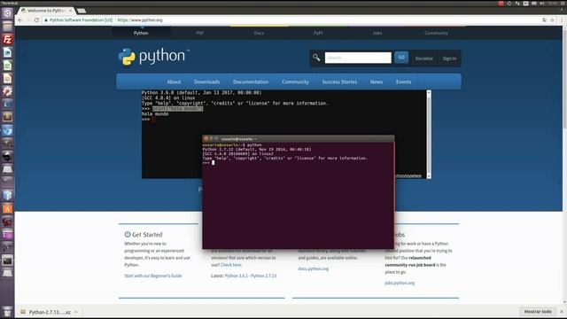Open LibreOffice Impress in the dock
The image size is (567, 319).
coord(7,79)
